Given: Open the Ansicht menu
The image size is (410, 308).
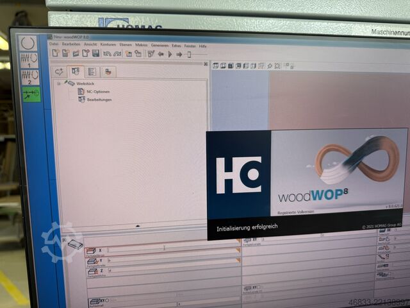Looking at the screenshot, I should (90, 44).
